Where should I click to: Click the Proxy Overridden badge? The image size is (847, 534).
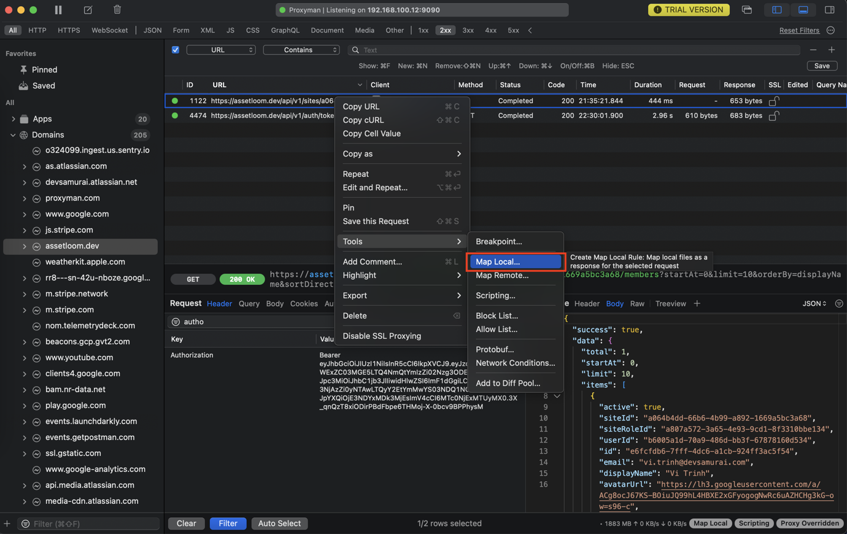pyautogui.click(x=810, y=524)
